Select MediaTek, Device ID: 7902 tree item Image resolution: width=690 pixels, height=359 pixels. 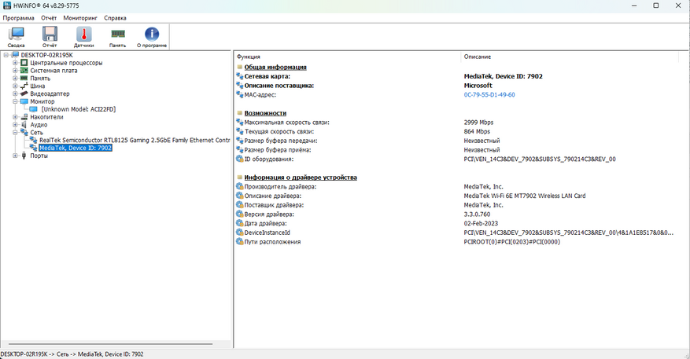[x=76, y=148]
